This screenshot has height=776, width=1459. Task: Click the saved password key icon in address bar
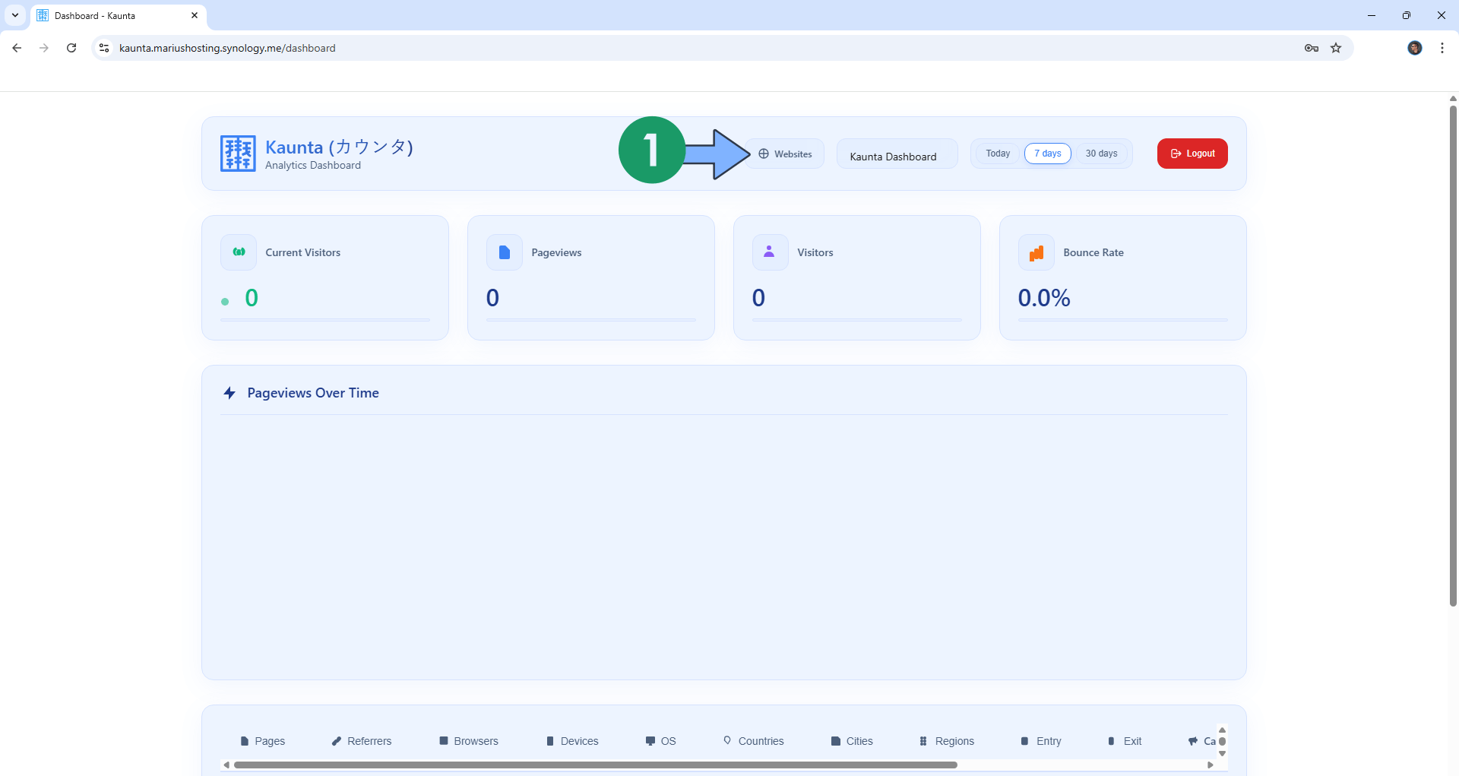(1312, 47)
